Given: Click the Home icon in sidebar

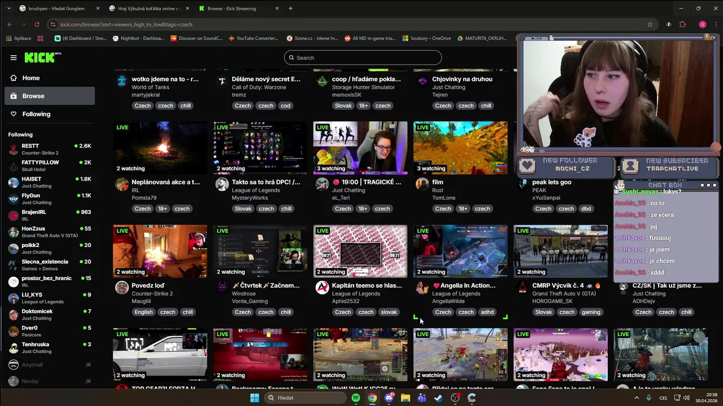Looking at the screenshot, I should pyautogui.click(x=14, y=78).
